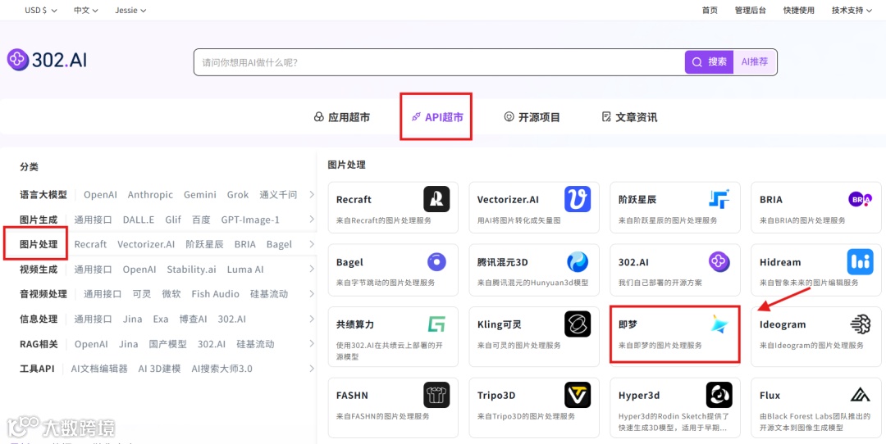Click AI搜索大师3.0 under 工具API
Screen dimensions: 886x444
[222, 369]
